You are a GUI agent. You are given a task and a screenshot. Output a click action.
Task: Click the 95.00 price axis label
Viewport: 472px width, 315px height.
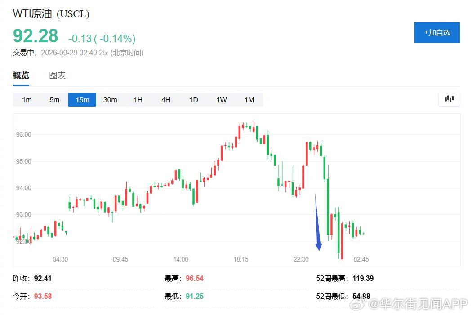point(23,162)
